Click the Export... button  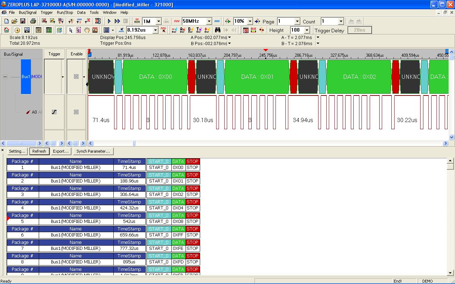click(x=60, y=151)
